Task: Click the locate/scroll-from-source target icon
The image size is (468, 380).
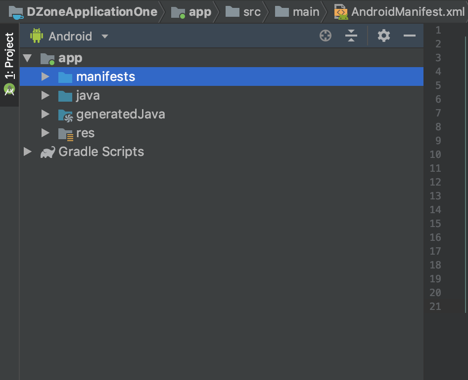Action: coord(326,36)
